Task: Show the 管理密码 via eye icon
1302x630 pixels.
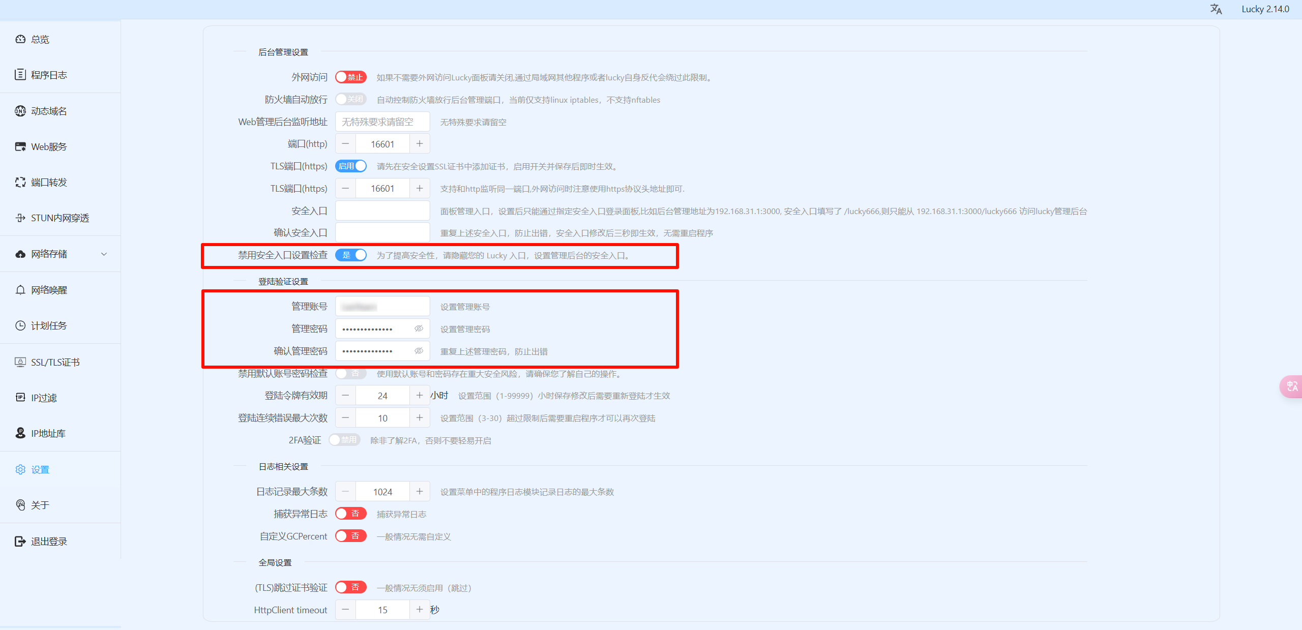Action: click(x=419, y=329)
